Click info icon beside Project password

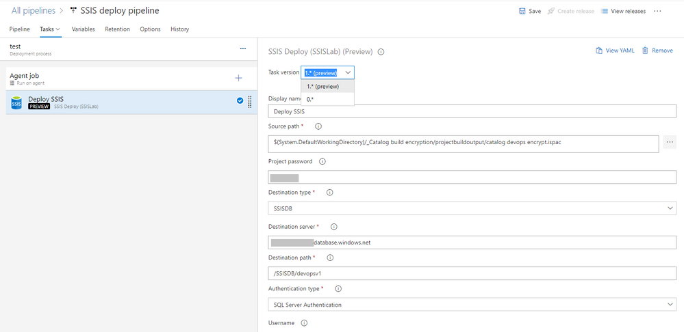coord(322,161)
